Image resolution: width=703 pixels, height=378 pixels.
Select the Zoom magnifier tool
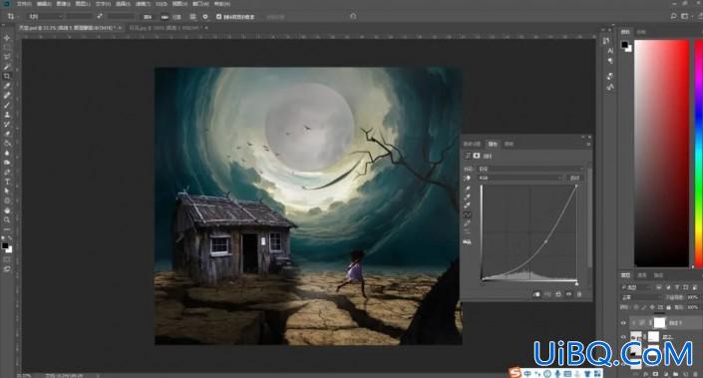[7, 219]
